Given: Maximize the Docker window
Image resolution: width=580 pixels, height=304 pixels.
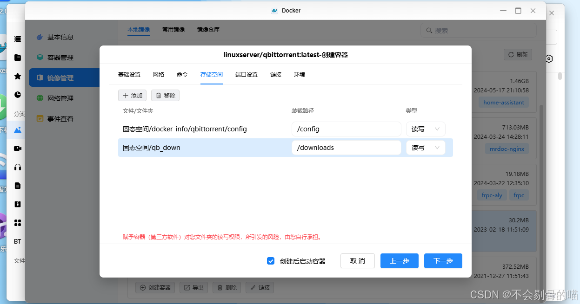Looking at the screenshot, I should click(x=518, y=11).
